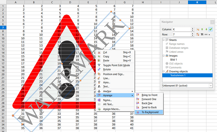Increase the Row value with spinner up arrow

click(192, 33)
